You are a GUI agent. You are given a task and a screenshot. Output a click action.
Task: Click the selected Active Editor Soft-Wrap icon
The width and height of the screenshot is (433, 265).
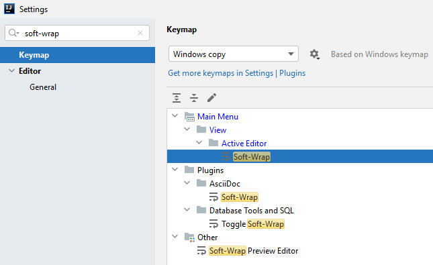pyautogui.click(x=226, y=156)
